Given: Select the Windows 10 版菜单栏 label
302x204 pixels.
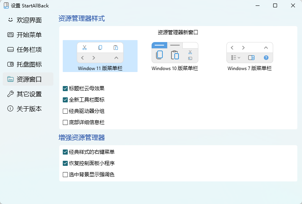Looking at the screenshot, I should click(x=175, y=68).
